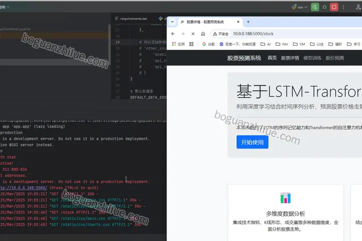
Task: Click the browser forward arrow
Action: pyautogui.click(x=183, y=34)
